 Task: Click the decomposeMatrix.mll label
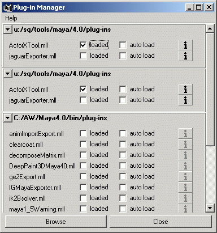click(37, 155)
